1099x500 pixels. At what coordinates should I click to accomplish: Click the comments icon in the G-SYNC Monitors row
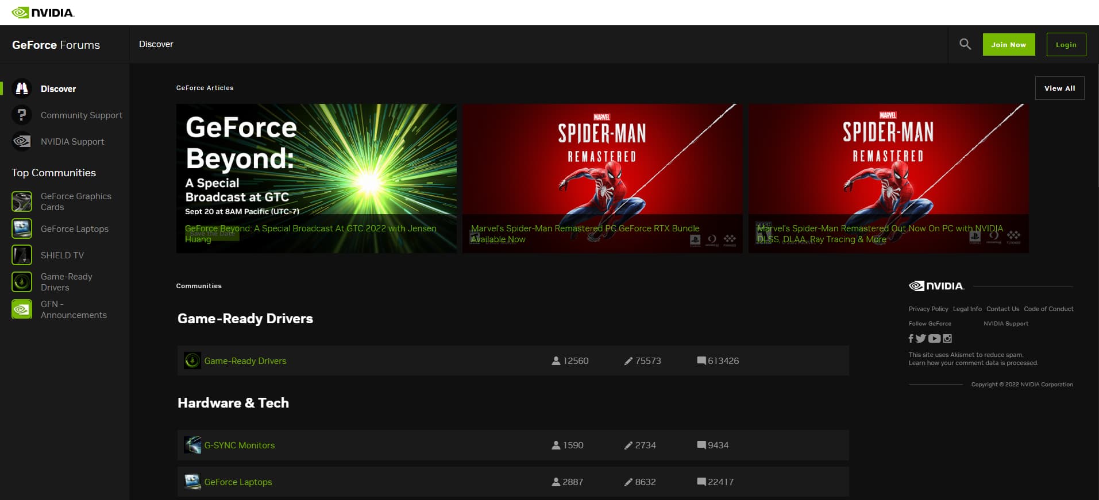(x=701, y=445)
